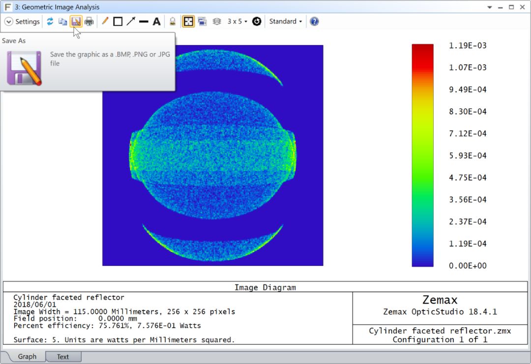The image size is (531, 364).
Task: Select the line drawing tool
Action: pos(144,22)
